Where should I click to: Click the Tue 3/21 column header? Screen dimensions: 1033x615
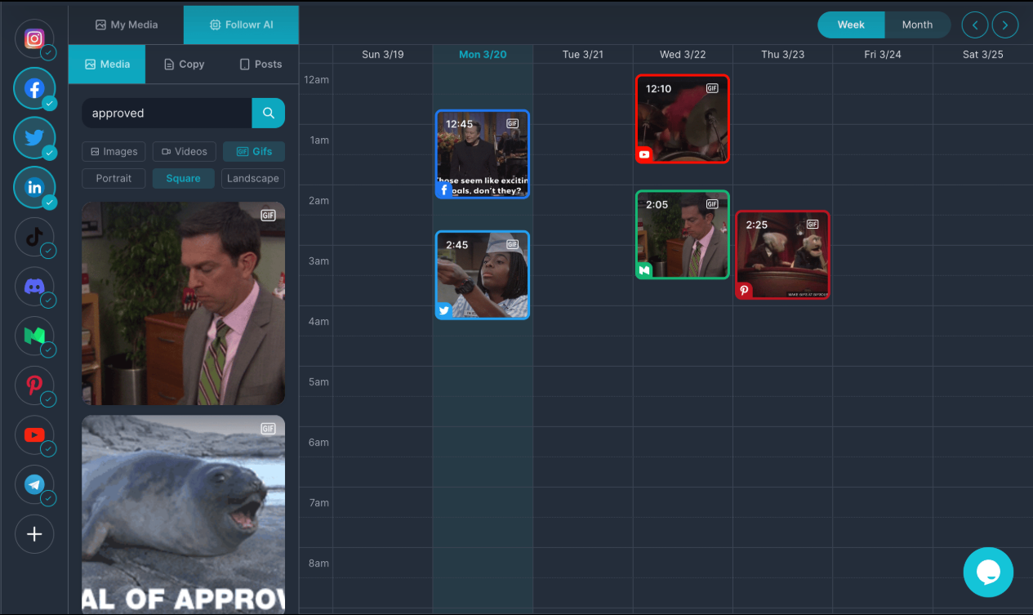(x=583, y=54)
